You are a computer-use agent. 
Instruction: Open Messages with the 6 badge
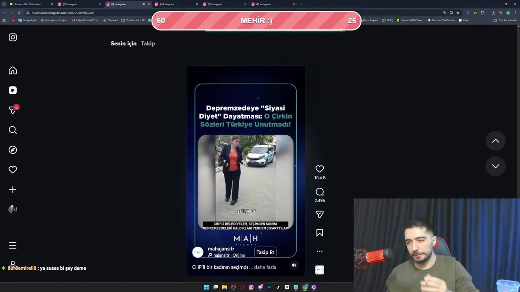[x=13, y=110]
